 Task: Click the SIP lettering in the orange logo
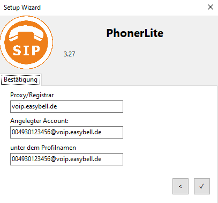pos(26,50)
